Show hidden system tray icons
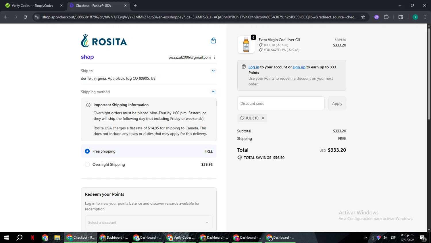431x243 pixels. [365, 238]
